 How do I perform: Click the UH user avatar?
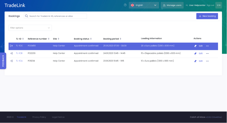(218, 5)
